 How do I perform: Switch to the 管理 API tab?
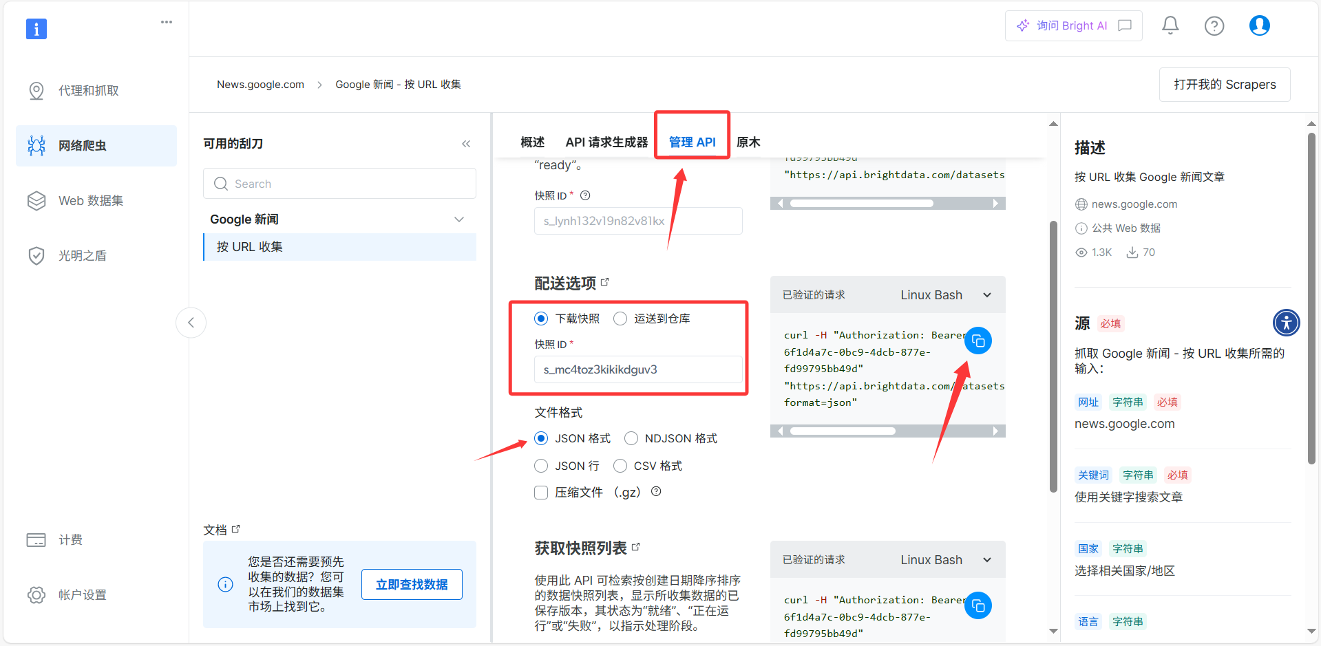click(693, 142)
